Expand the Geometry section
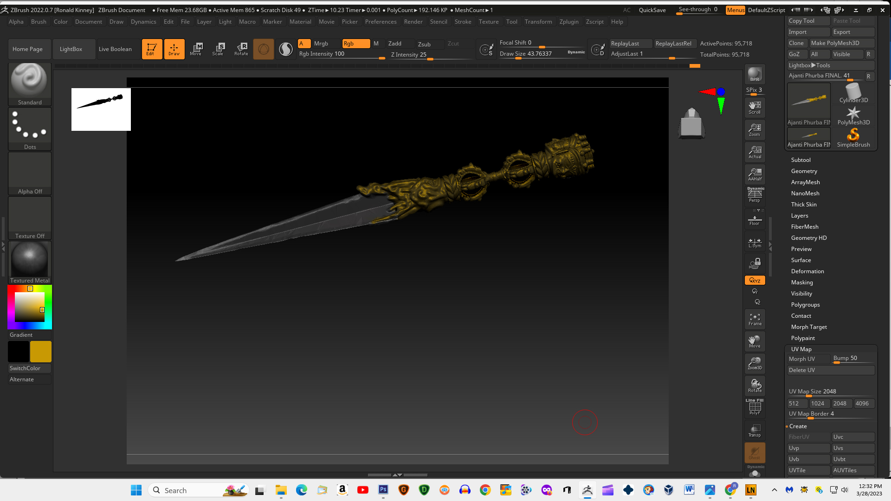Screen dimensions: 891x501 pyautogui.click(x=804, y=171)
